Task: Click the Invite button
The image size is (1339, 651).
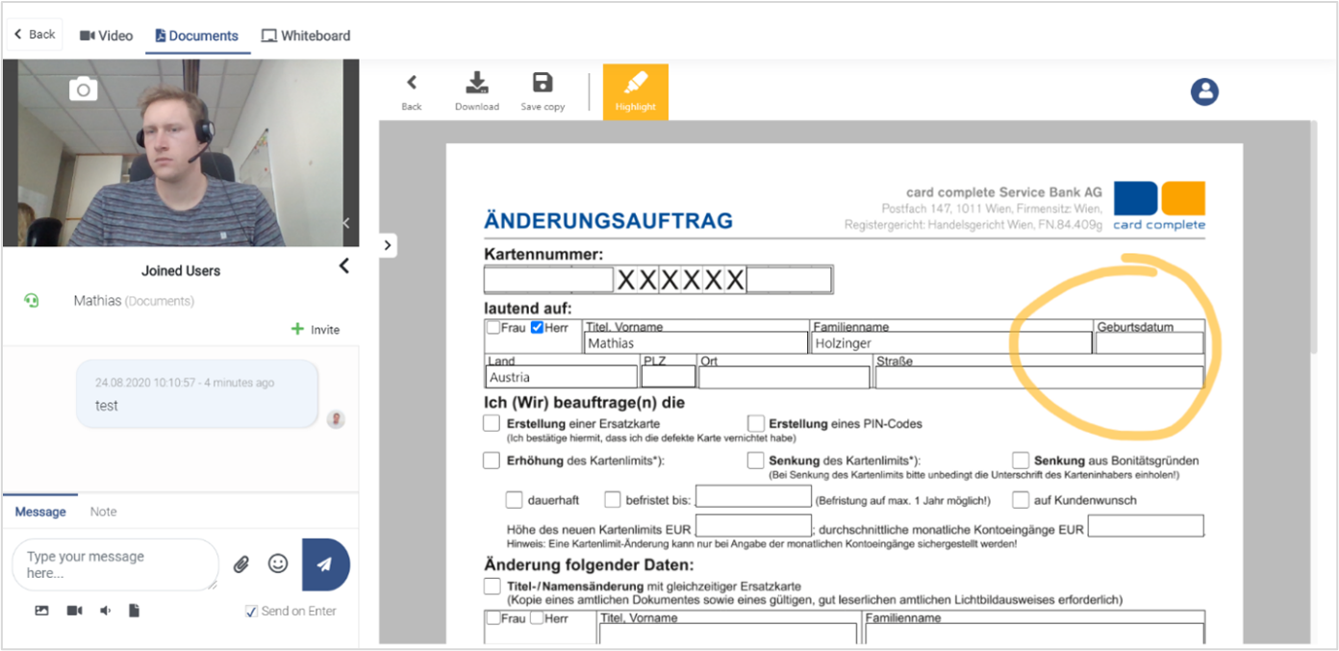Action: 316,330
